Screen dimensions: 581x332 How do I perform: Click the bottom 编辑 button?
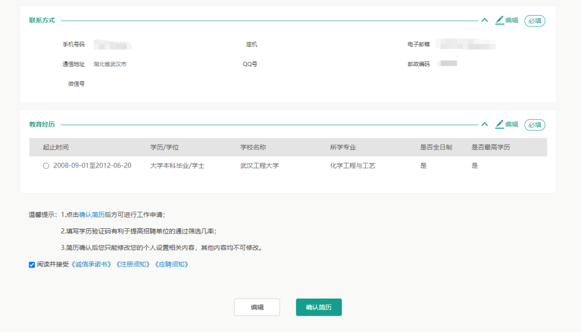tap(257, 307)
